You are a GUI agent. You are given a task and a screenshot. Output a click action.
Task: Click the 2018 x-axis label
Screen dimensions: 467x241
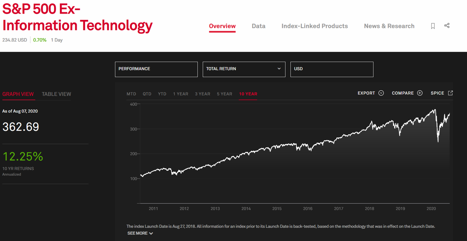pyautogui.click(x=369, y=209)
